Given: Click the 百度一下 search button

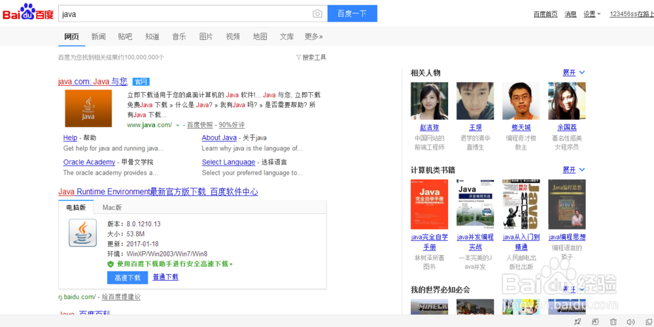Looking at the screenshot, I should pos(353,13).
